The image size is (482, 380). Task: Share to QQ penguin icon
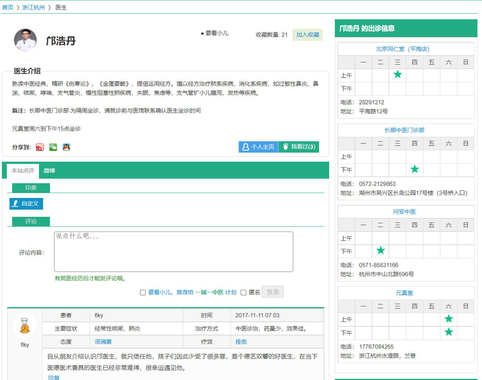click(66, 147)
